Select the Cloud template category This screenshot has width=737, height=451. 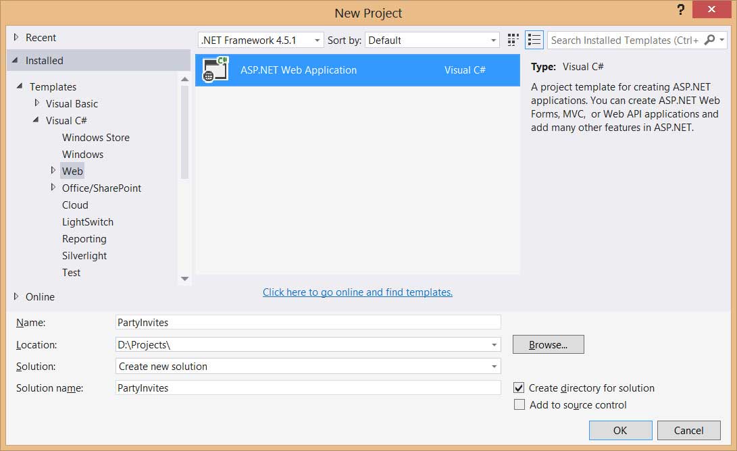click(75, 205)
